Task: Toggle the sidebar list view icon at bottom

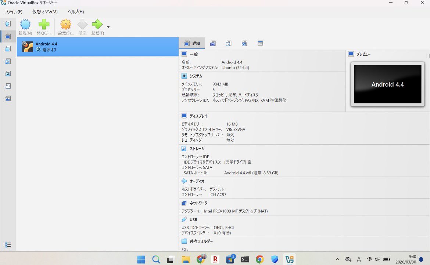Action: (8, 245)
